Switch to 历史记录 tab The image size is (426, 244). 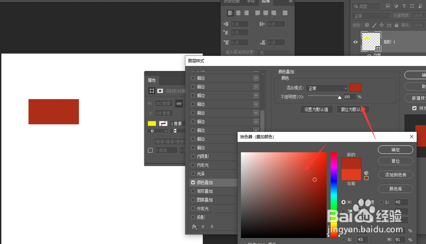point(232,2)
